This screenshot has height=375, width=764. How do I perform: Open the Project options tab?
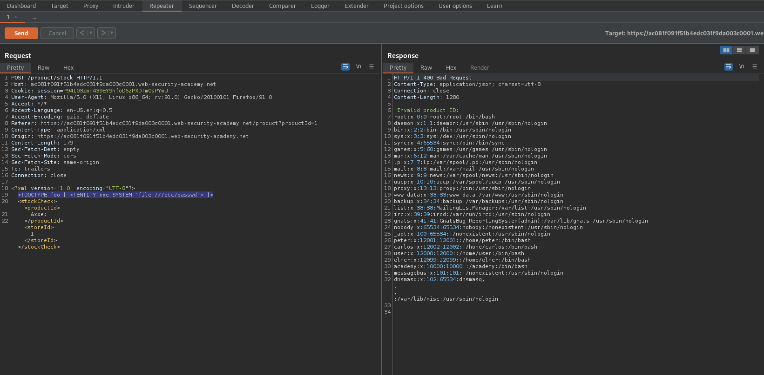pyautogui.click(x=404, y=6)
